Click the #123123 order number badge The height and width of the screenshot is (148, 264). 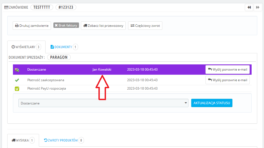66,7
